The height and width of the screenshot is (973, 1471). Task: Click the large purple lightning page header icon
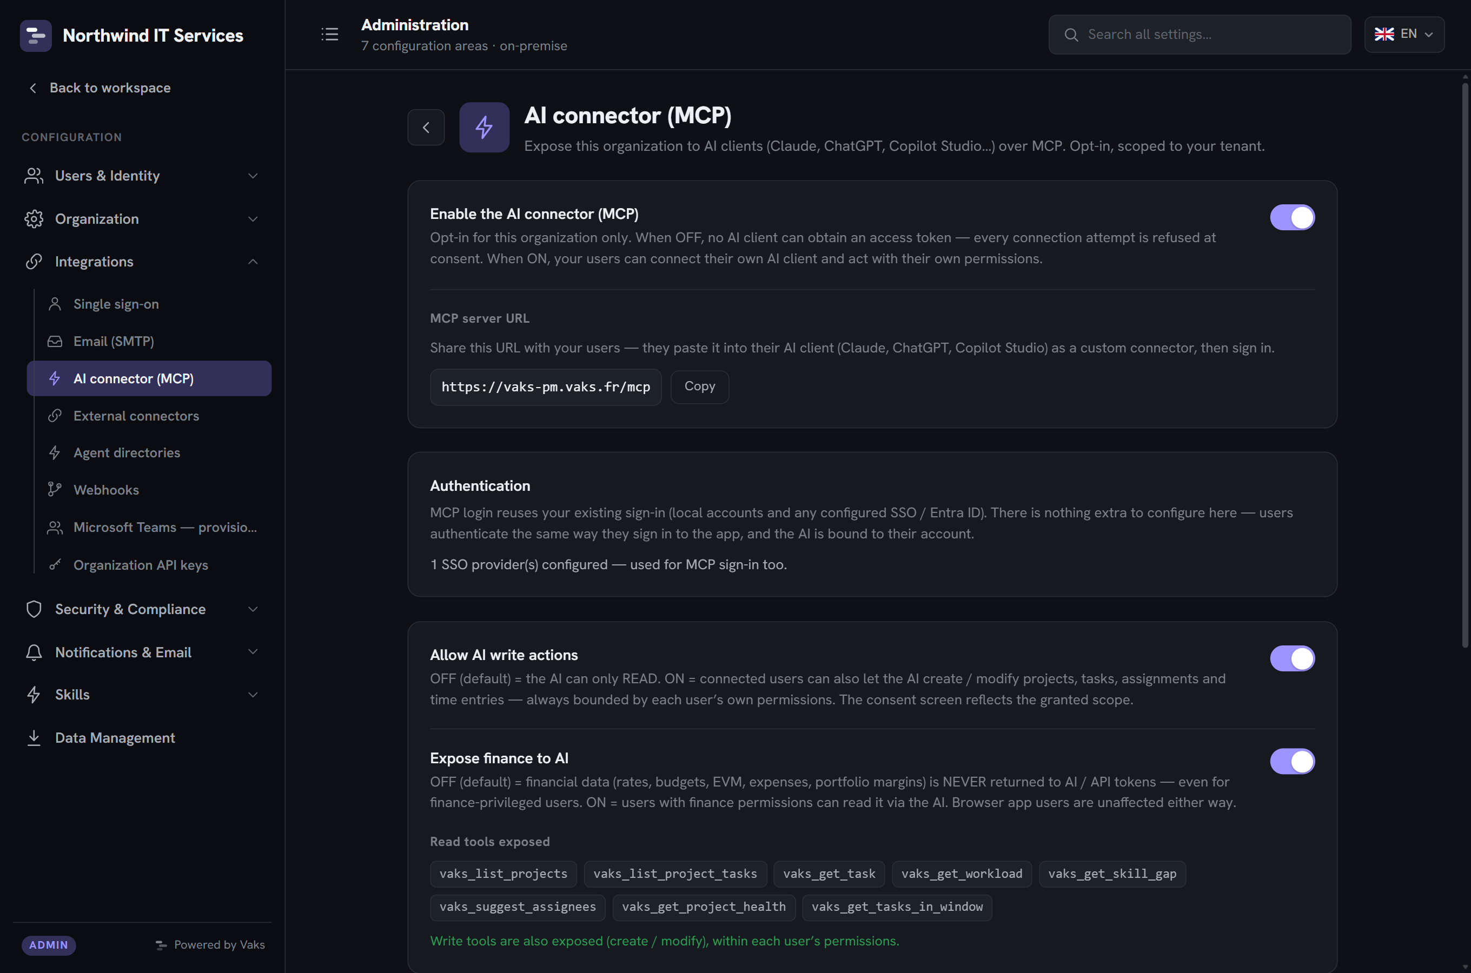484,127
